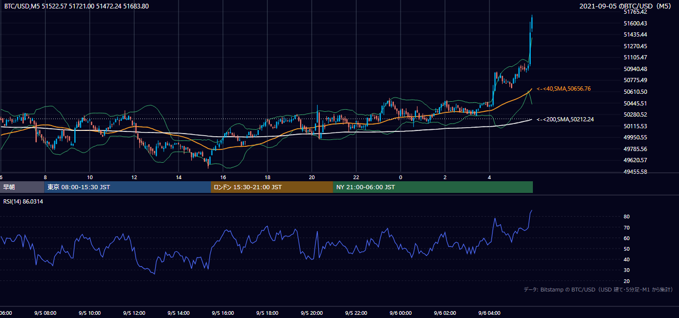Select the 東京 08:00-15:30 JST session bar
Viewport: 679px width, 318px height.
[128, 187]
